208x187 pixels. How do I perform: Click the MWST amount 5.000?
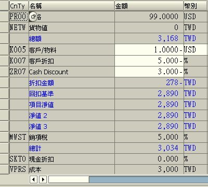point(168,137)
